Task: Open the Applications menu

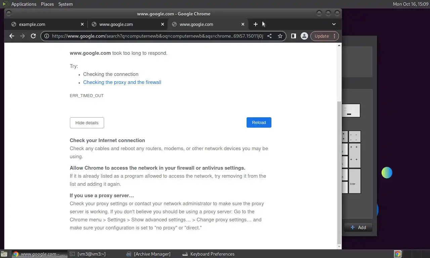Action: [x=24, y=4]
